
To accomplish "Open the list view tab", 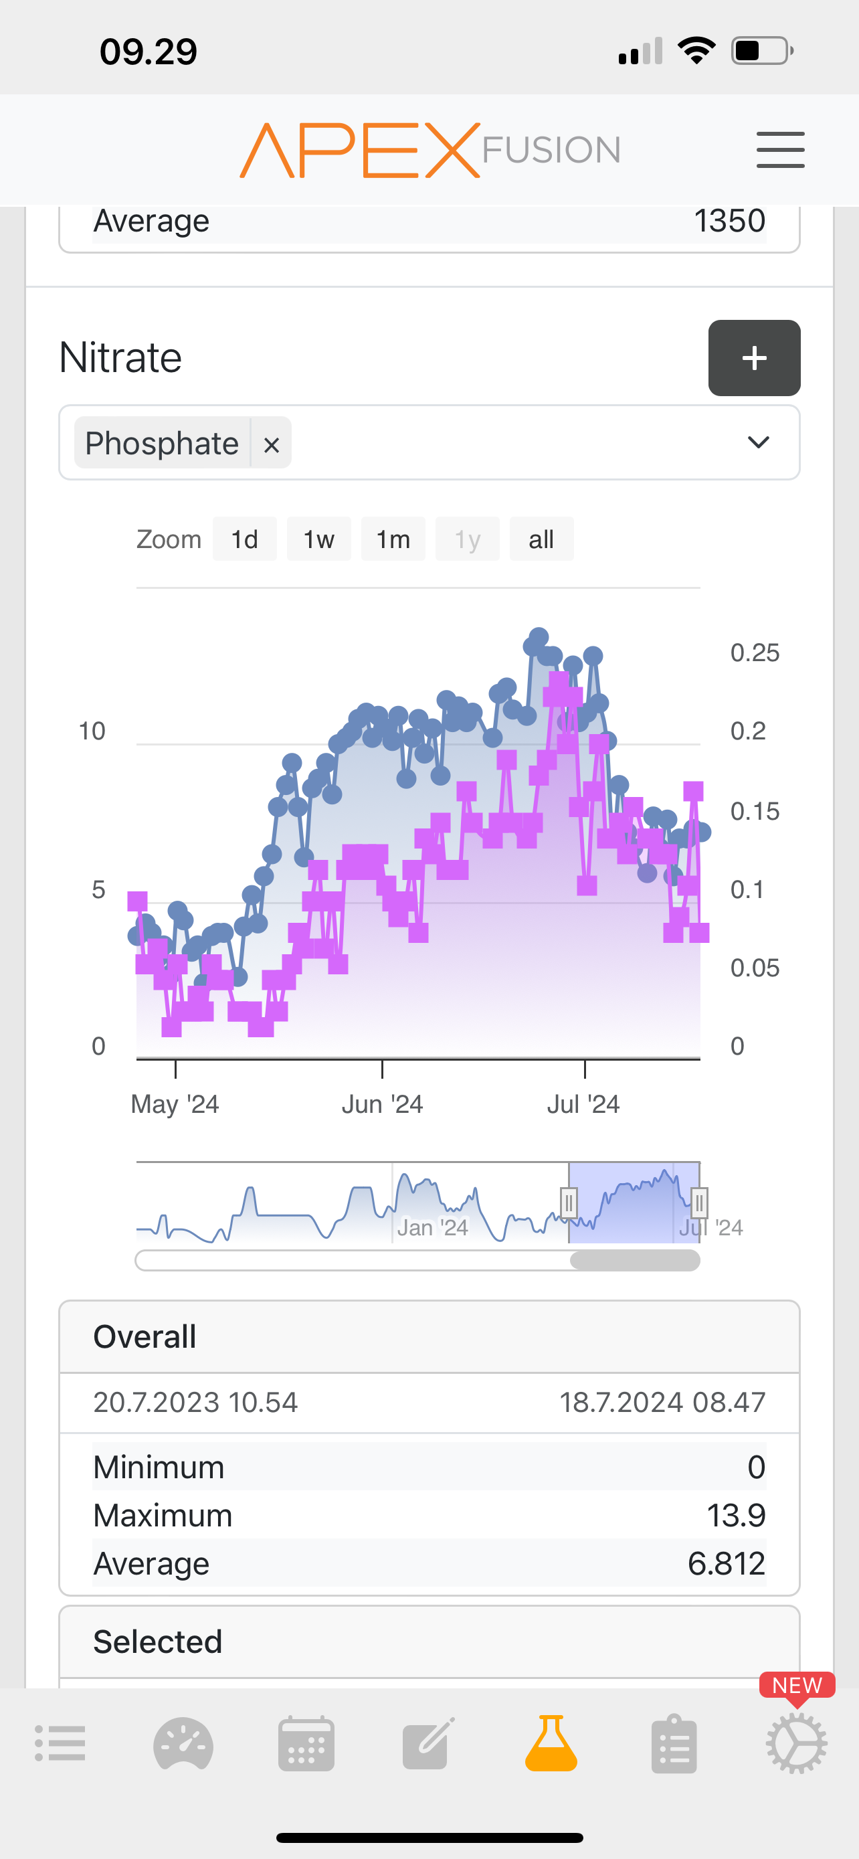I will click(61, 1743).
